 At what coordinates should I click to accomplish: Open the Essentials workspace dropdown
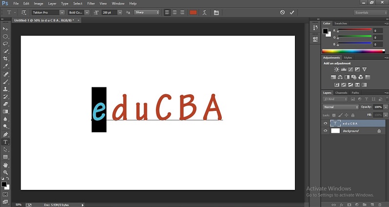point(370,12)
